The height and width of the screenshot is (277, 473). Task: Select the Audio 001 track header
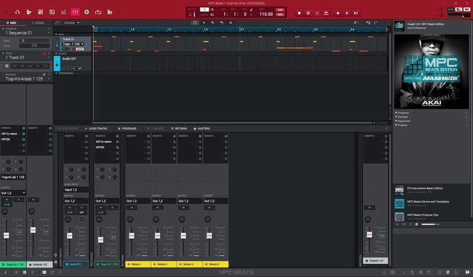tap(76, 63)
